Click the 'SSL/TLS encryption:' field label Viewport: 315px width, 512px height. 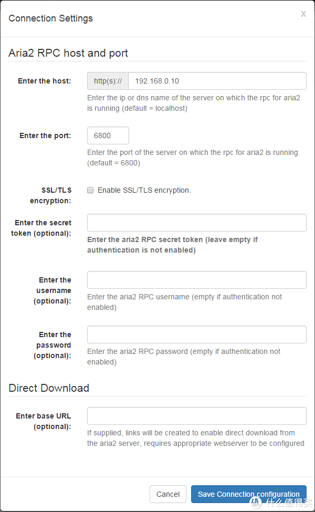[50, 195]
